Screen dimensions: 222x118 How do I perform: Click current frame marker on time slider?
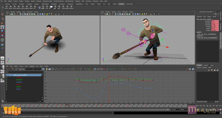click(x=67, y=106)
